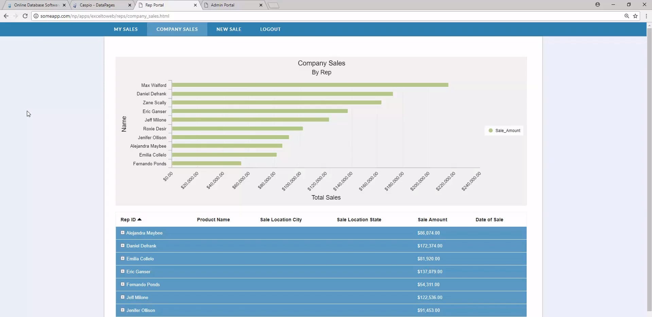Bookmark page using star icon
The height and width of the screenshot is (317, 652).
click(x=635, y=16)
